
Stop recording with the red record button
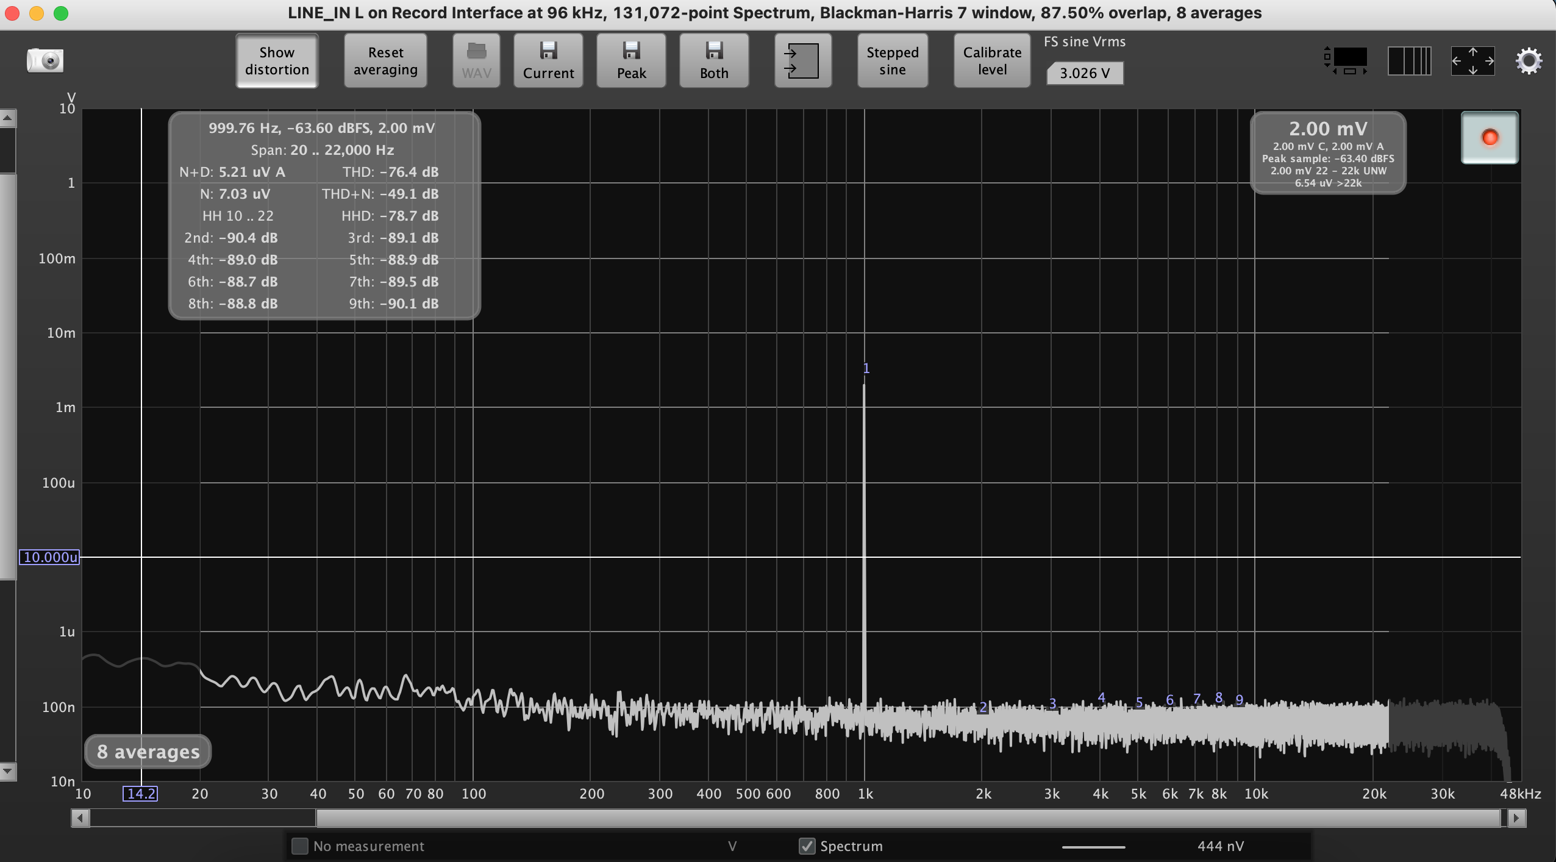click(x=1490, y=138)
